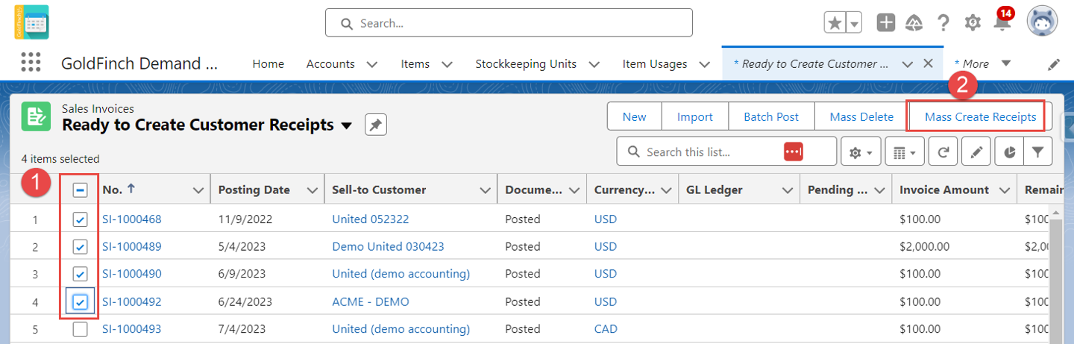
Task: Uncheck row SI-1000489 checkbox
Action: [x=81, y=246]
